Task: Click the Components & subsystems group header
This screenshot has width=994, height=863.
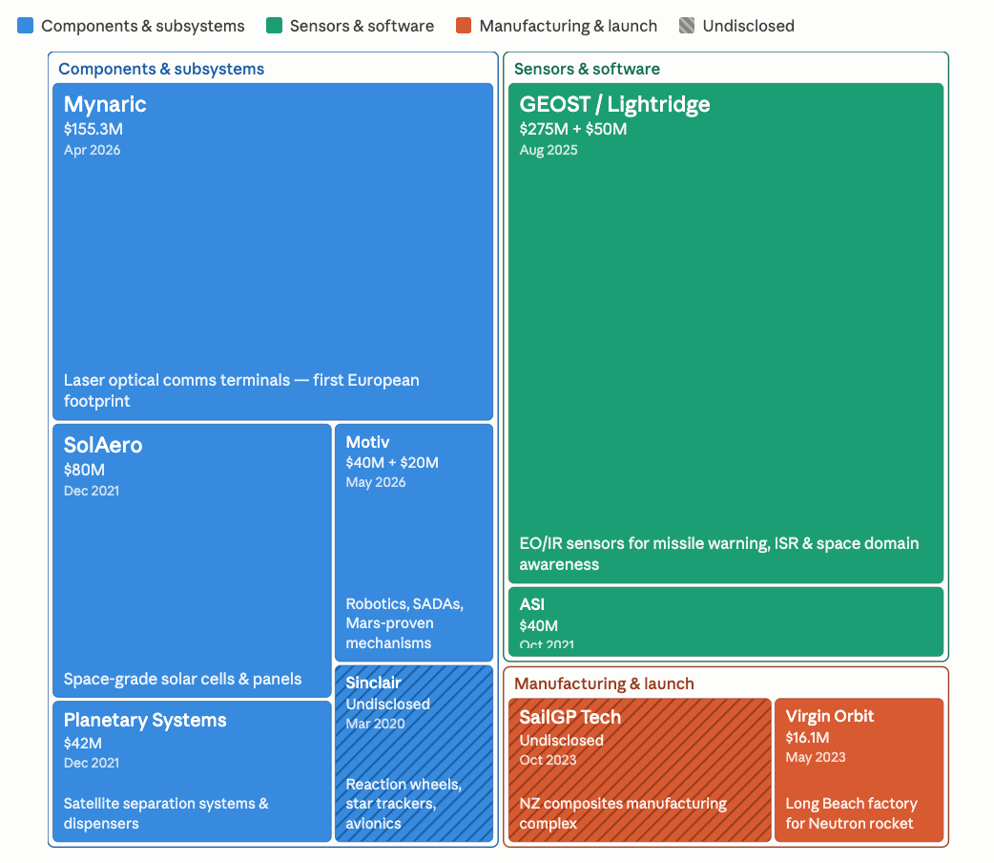Action: point(161,69)
